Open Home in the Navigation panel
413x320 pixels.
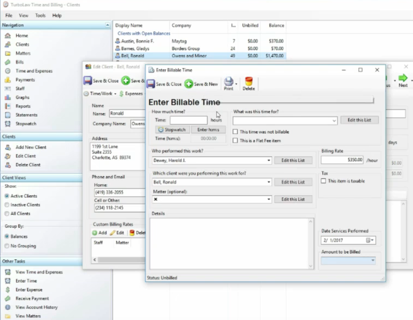pyautogui.click(x=21, y=36)
